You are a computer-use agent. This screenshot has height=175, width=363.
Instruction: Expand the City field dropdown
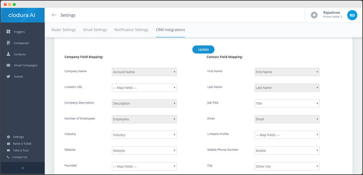287,166
